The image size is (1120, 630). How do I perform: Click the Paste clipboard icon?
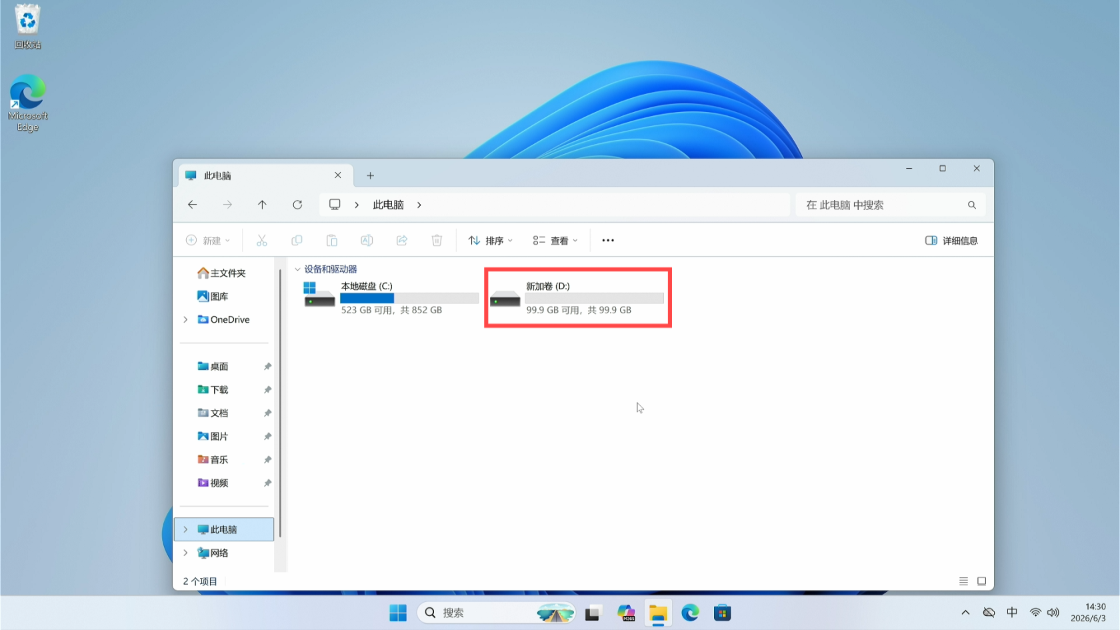coord(331,241)
